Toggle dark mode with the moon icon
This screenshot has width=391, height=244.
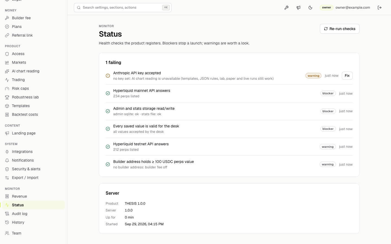click(x=310, y=8)
